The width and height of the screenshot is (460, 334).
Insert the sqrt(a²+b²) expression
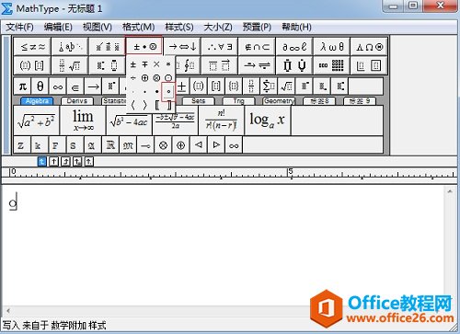tap(37, 121)
